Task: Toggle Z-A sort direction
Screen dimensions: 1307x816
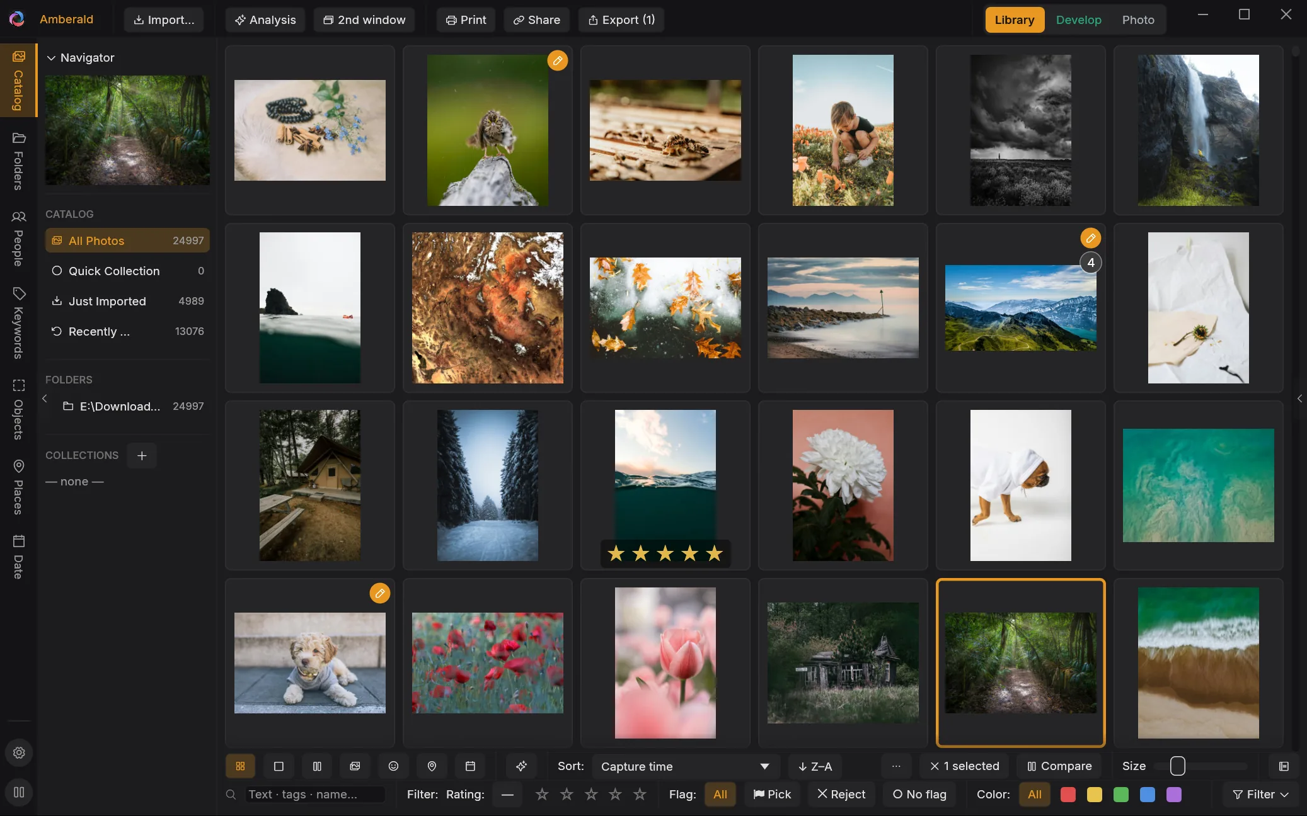Action: pyautogui.click(x=815, y=766)
